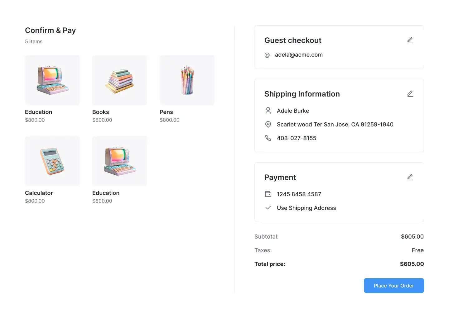
Task: Click the location pin icon
Action: 268,124
